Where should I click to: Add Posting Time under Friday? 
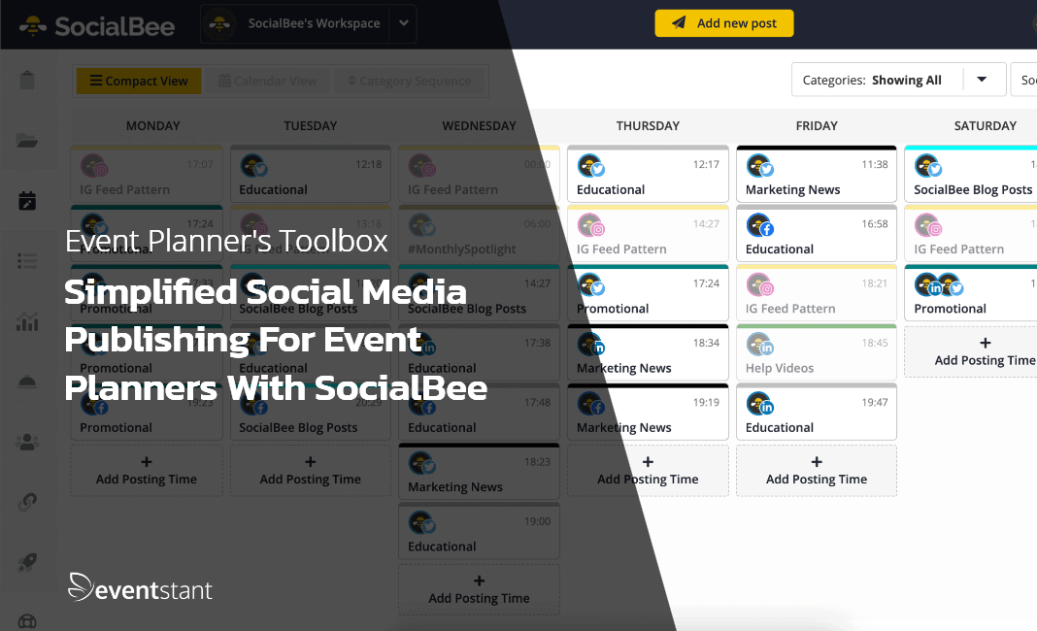(817, 470)
